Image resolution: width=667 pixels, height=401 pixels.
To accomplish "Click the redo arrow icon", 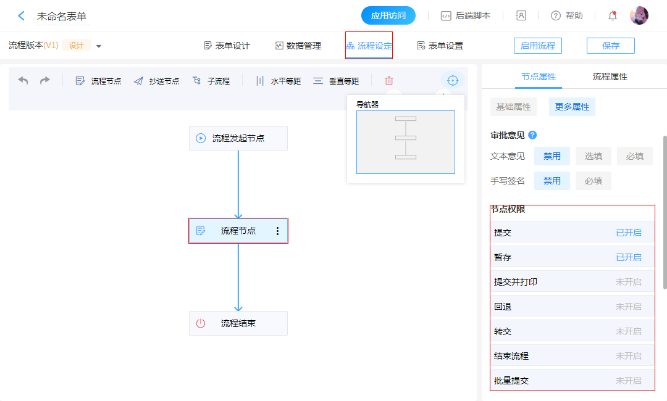I will 44,81.
